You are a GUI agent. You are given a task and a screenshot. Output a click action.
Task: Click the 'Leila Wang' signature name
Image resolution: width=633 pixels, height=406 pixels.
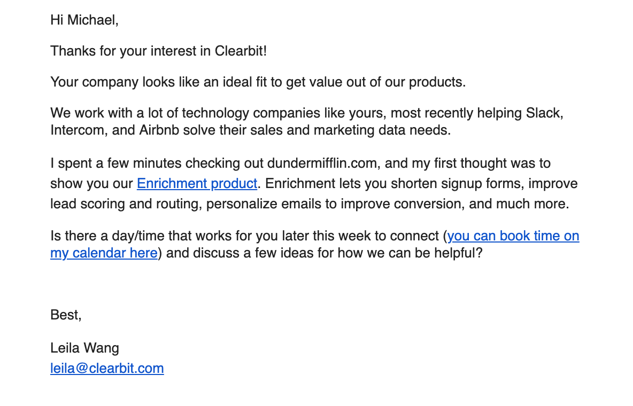85,348
